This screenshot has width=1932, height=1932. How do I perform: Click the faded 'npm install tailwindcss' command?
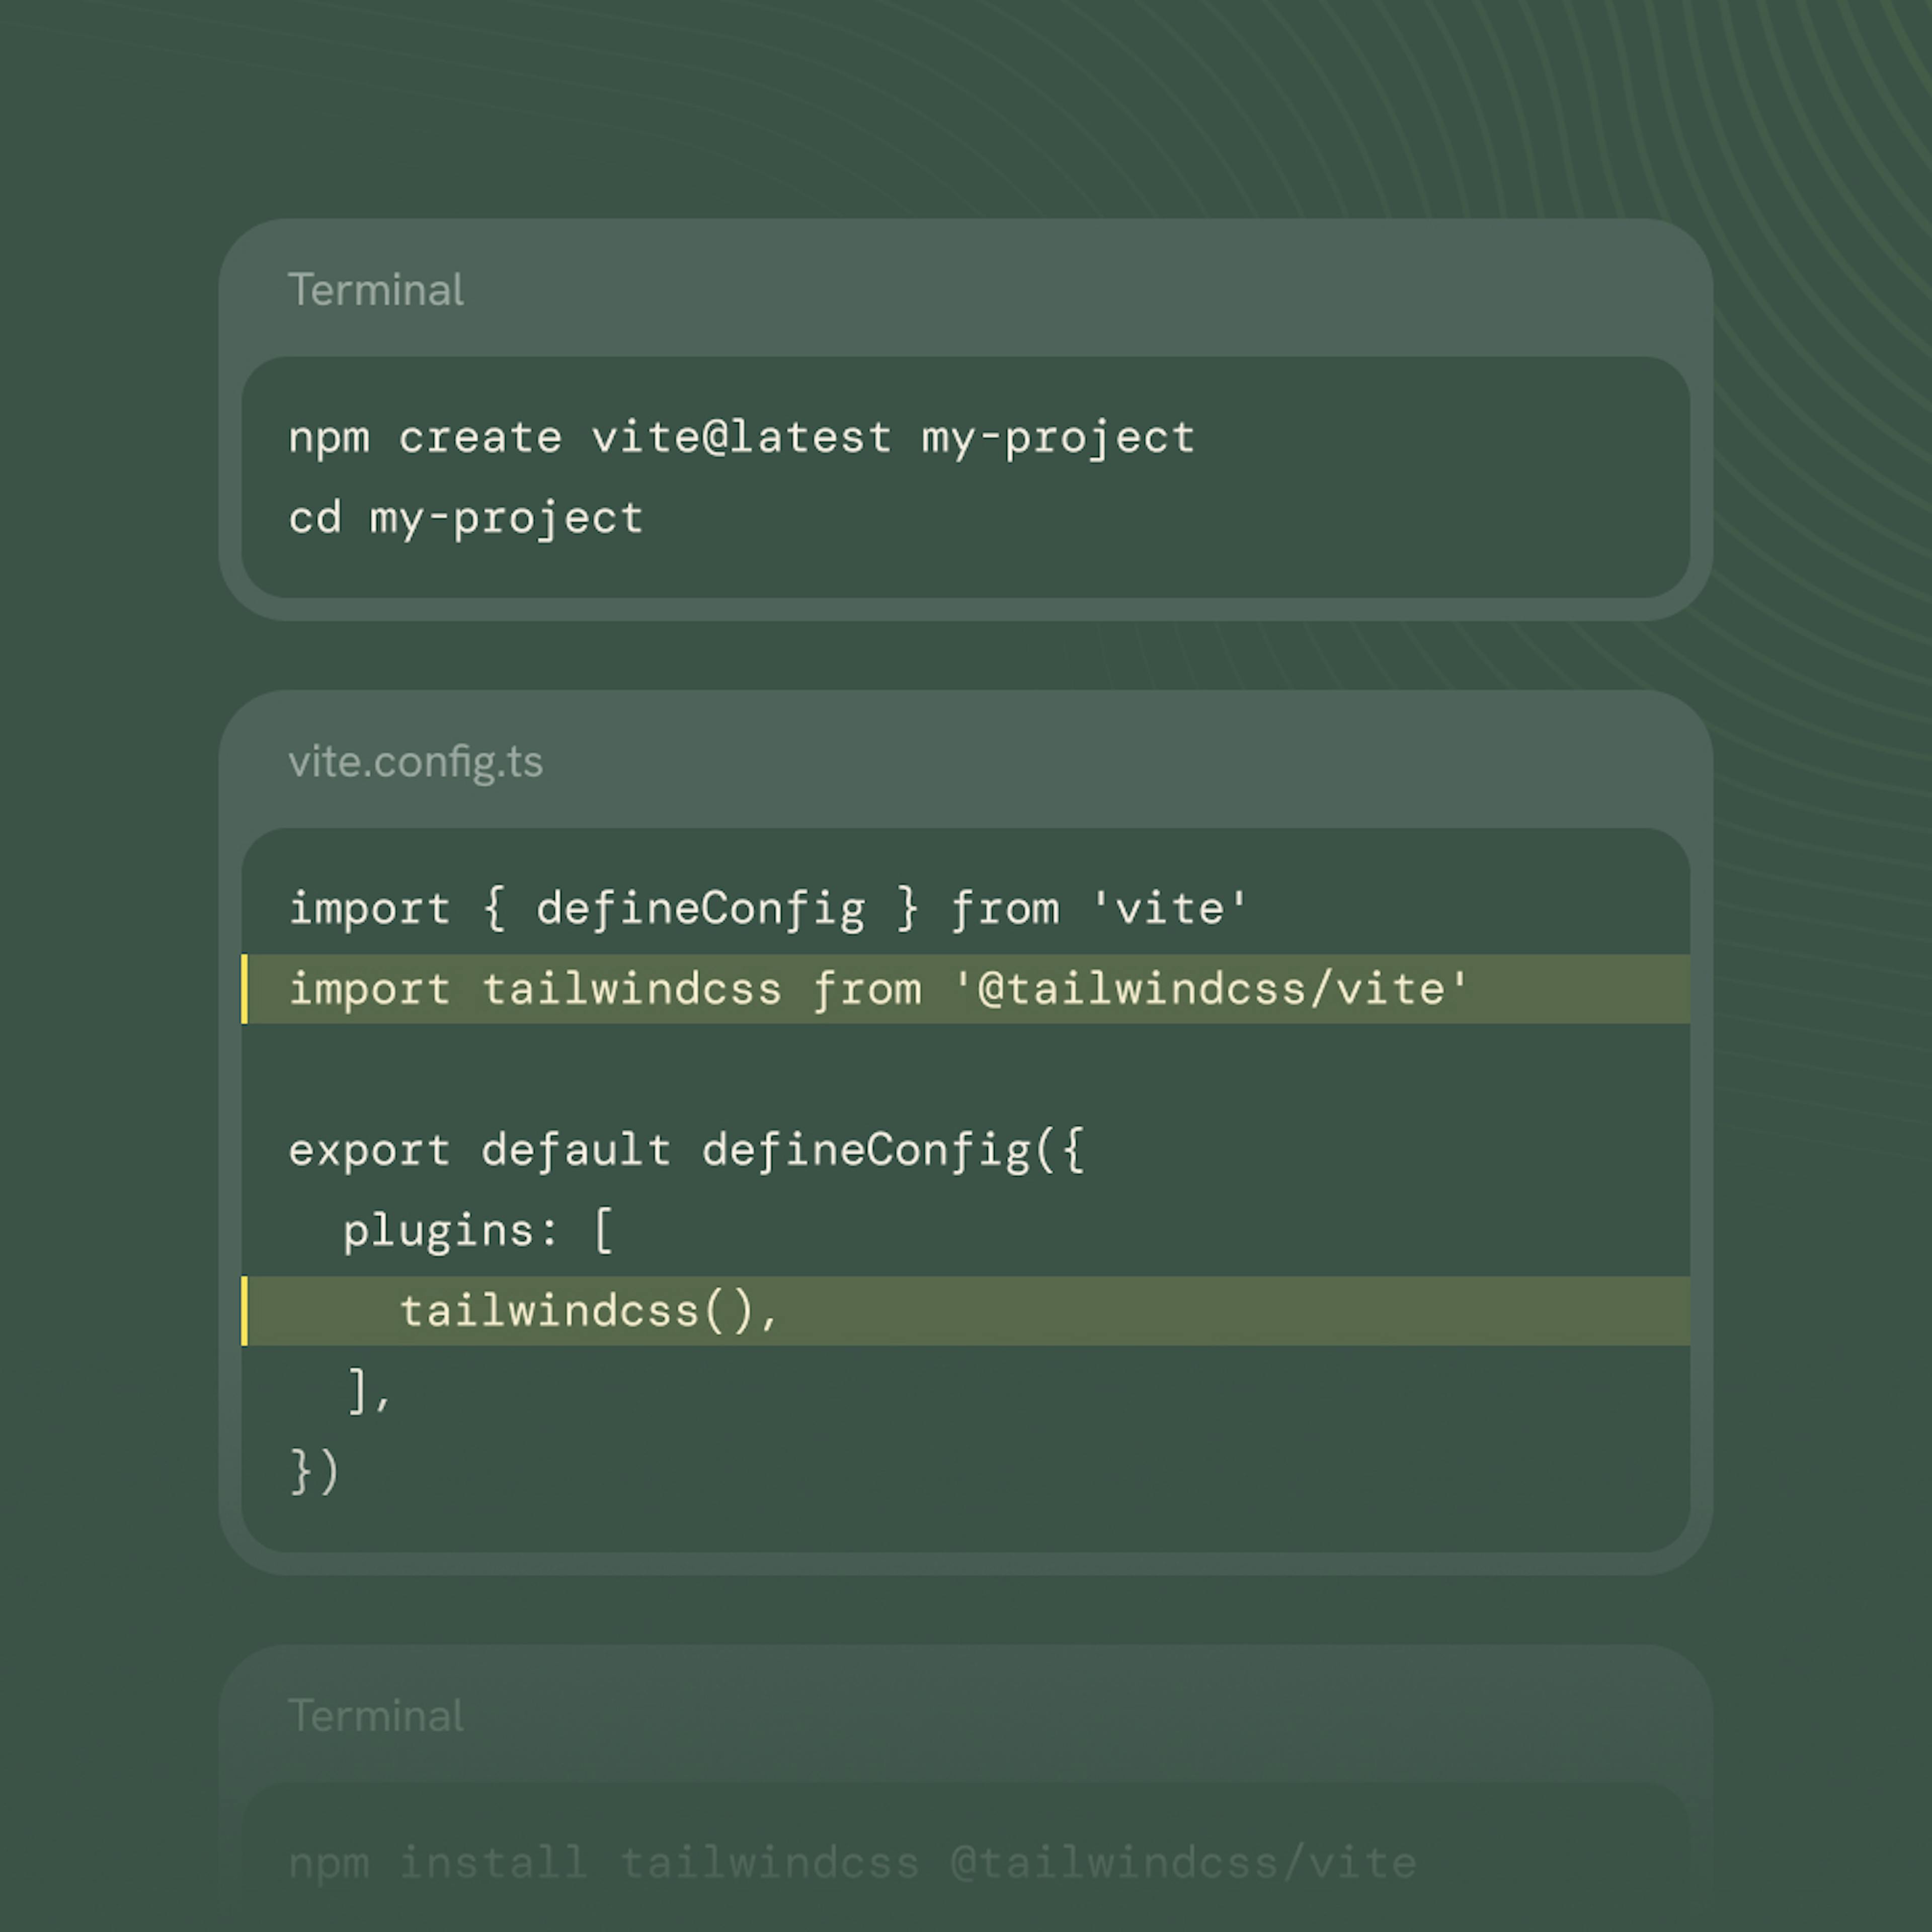[x=852, y=1863]
